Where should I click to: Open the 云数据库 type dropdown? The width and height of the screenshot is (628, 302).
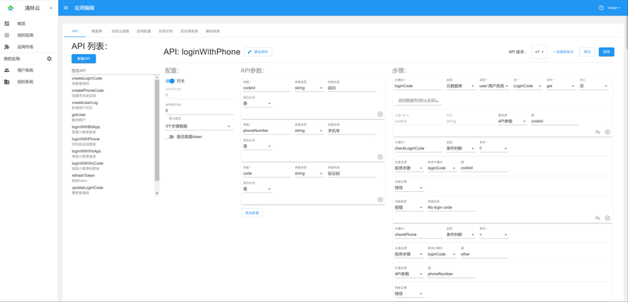pos(460,86)
